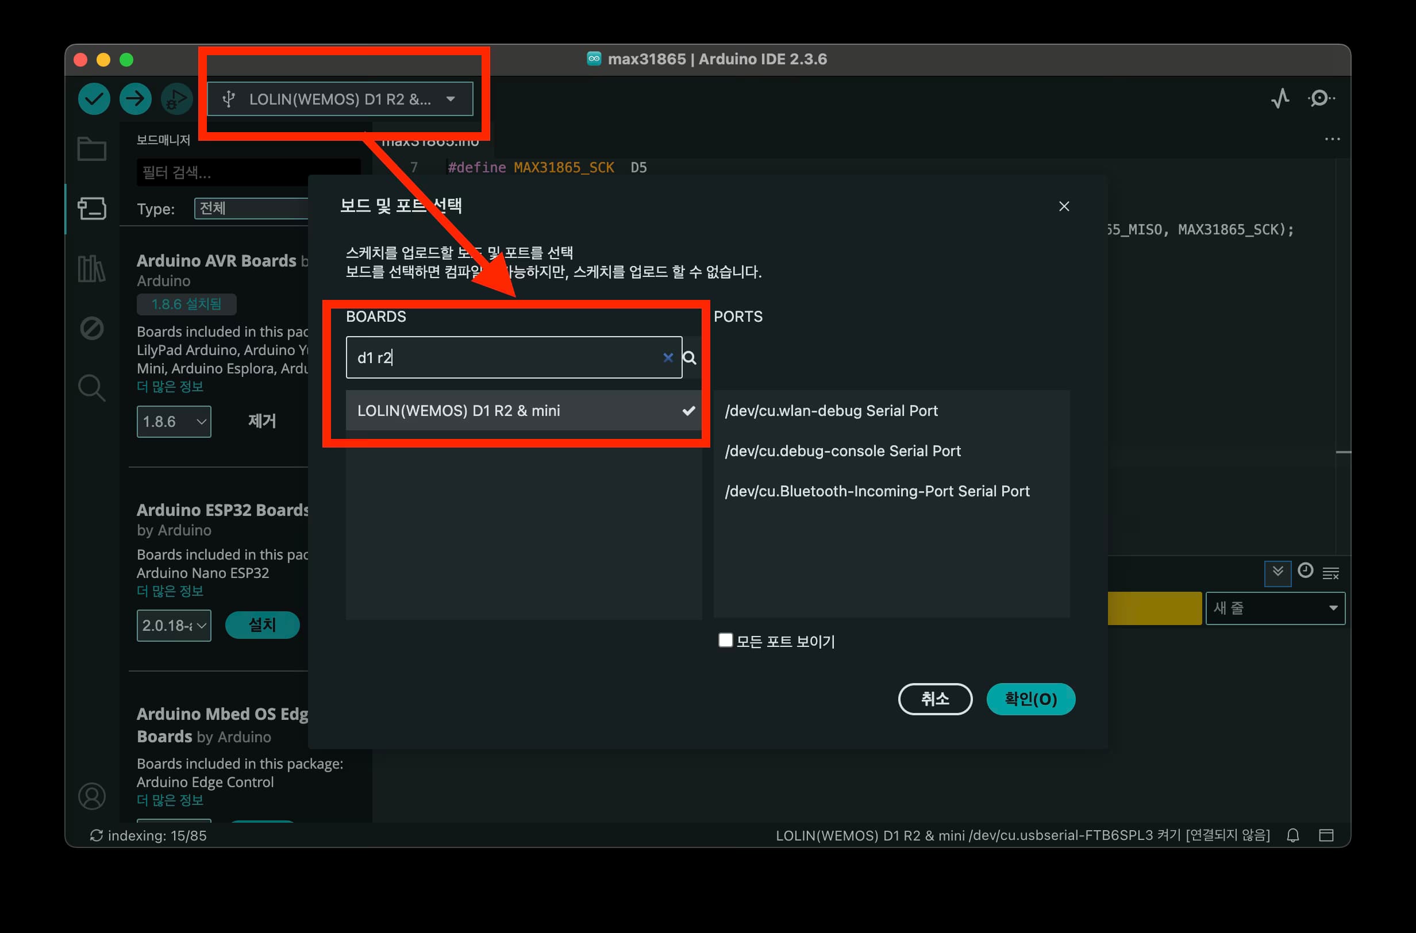Click the 1.8.6 installed version badge
1416x933 pixels.
[x=186, y=304]
